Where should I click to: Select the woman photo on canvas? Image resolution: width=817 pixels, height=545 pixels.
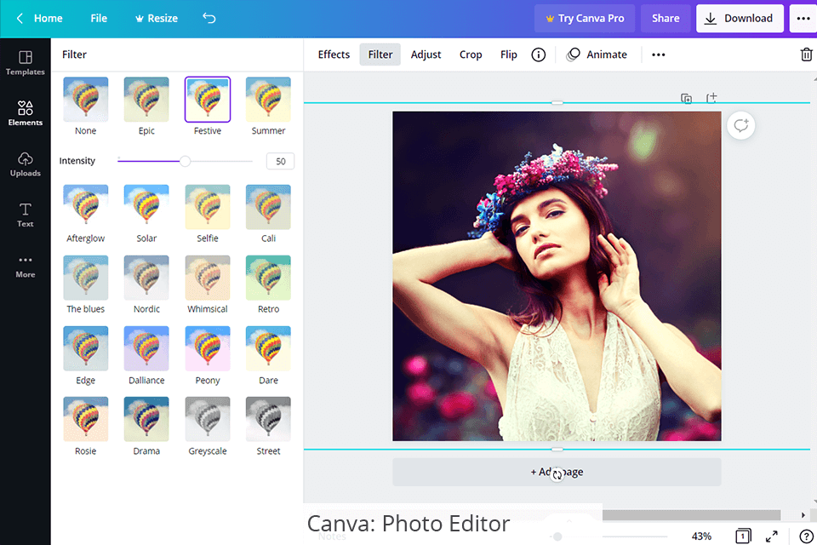pos(557,276)
